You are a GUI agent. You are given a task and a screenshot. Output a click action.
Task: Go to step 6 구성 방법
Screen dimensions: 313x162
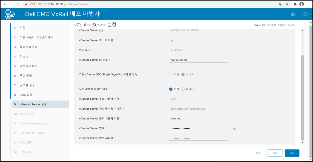coord(40,75)
